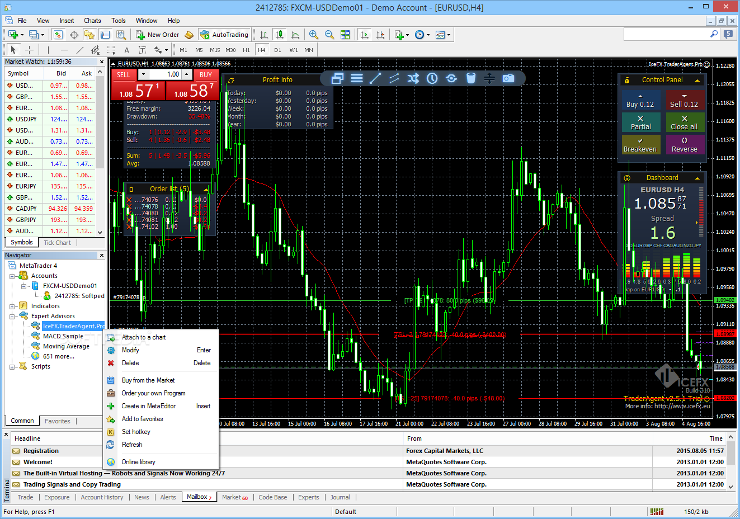Screen dimensions: 740x519
Task: Open the Tools menu
Action: click(x=118, y=21)
